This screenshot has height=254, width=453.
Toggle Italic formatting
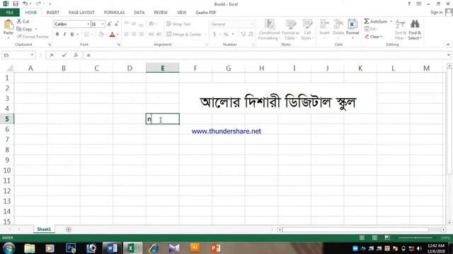click(x=64, y=35)
